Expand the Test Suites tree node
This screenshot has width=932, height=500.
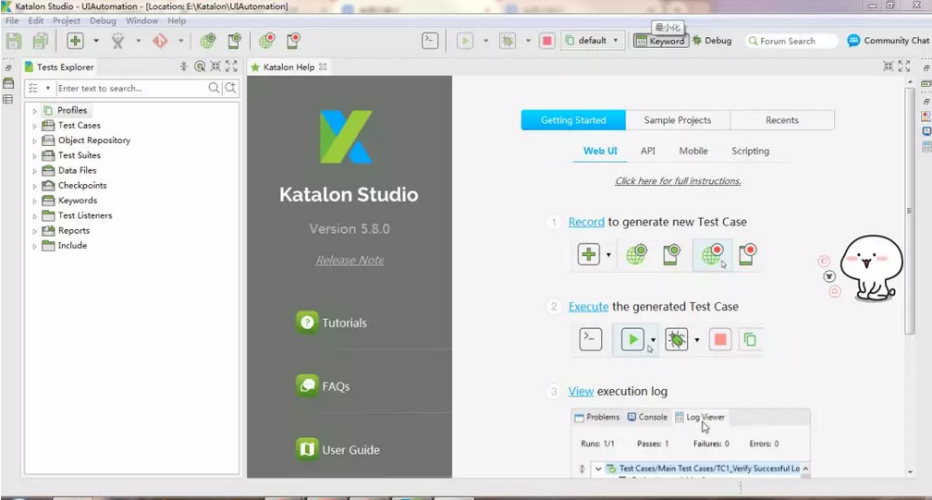click(x=34, y=155)
